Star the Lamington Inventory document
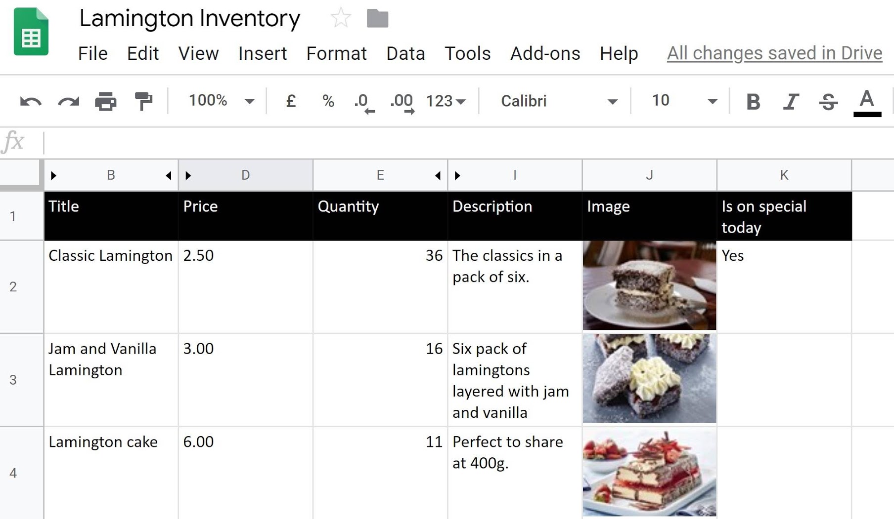 click(x=341, y=18)
